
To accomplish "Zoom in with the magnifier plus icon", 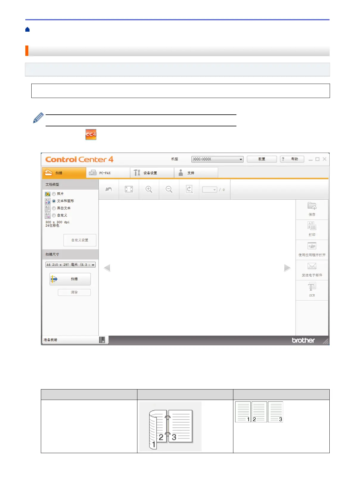I will (x=149, y=189).
